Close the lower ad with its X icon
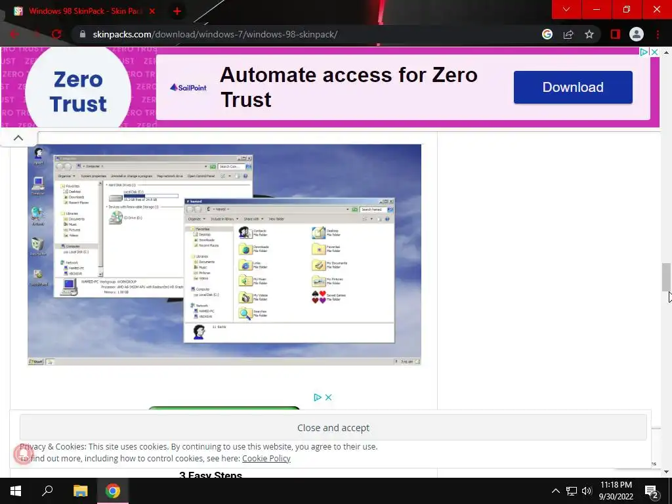This screenshot has height=504, width=672. 328,397
